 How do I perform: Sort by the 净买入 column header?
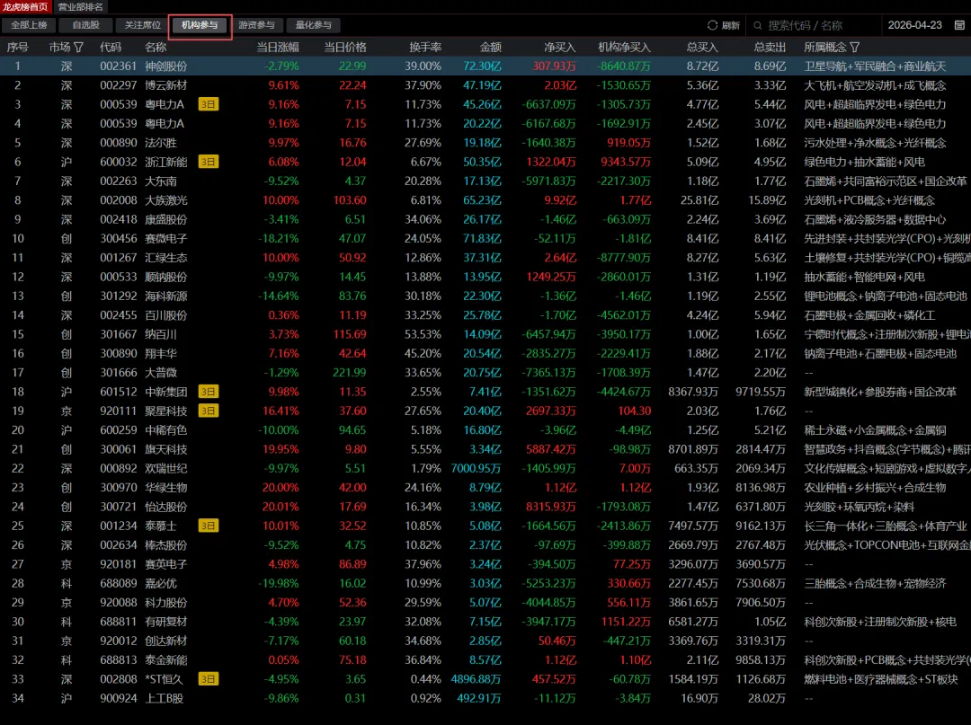(x=560, y=47)
